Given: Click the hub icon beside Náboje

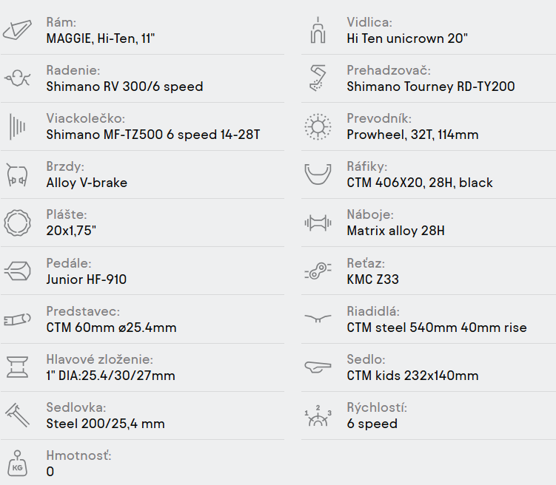Looking at the screenshot, I should point(318,223).
